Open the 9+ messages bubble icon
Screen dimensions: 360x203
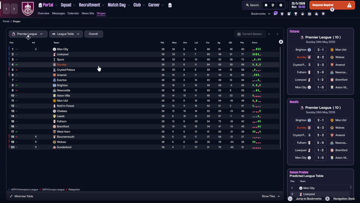click(276, 13)
